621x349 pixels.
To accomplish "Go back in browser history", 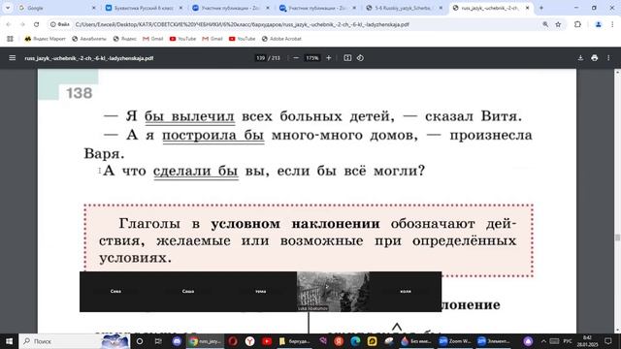I will click(9, 24).
